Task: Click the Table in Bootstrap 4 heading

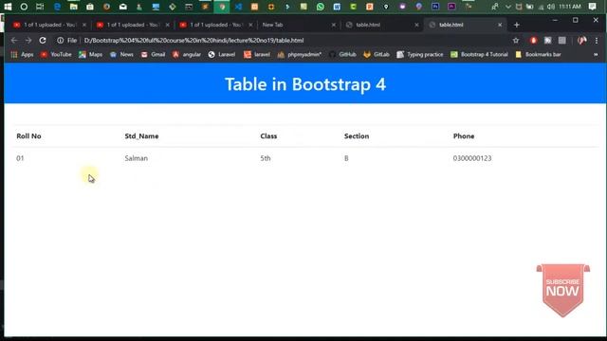Action: pyautogui.click(x=305, y=84)
